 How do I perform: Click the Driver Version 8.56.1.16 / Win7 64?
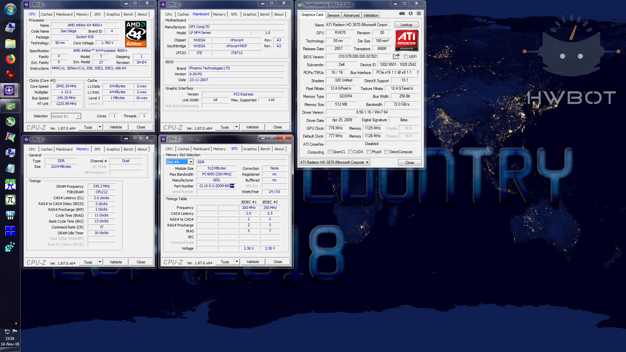click(x=372, y=112)
